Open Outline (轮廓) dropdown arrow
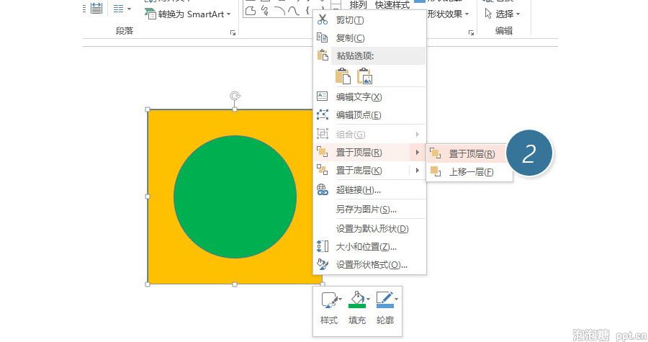Screen dimensions: 648x342 396,299
